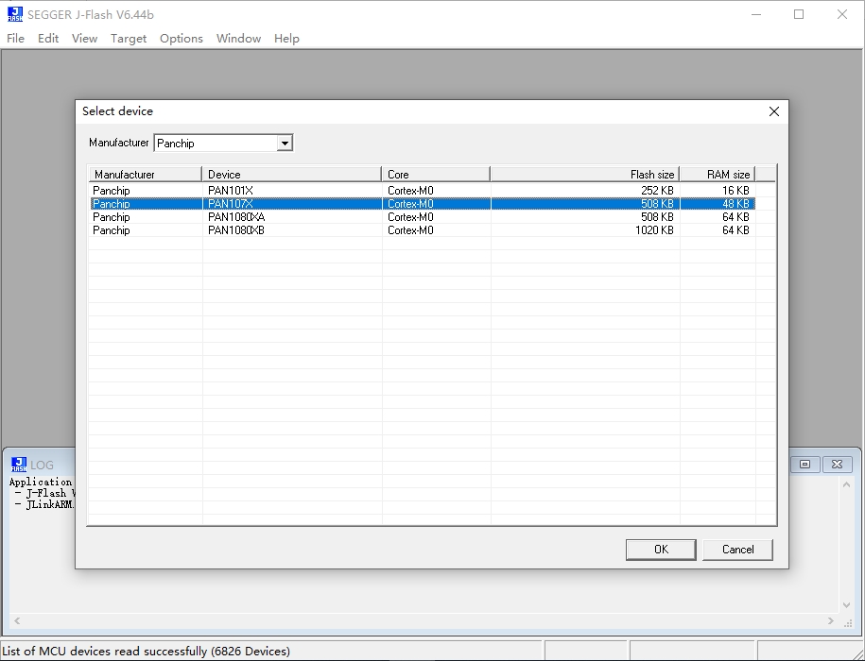The width and height of the screenshot is (865, 661).
Task: Select the PAN1080XB device row
Action: (x=423, y=230)
